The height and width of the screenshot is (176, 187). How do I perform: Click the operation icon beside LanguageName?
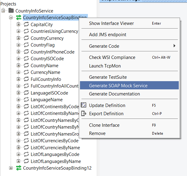click(26, 99)
